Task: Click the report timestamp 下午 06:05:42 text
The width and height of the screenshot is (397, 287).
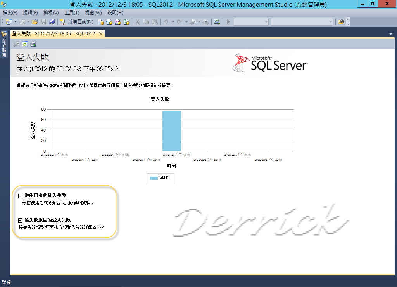Action: [101, 69]
